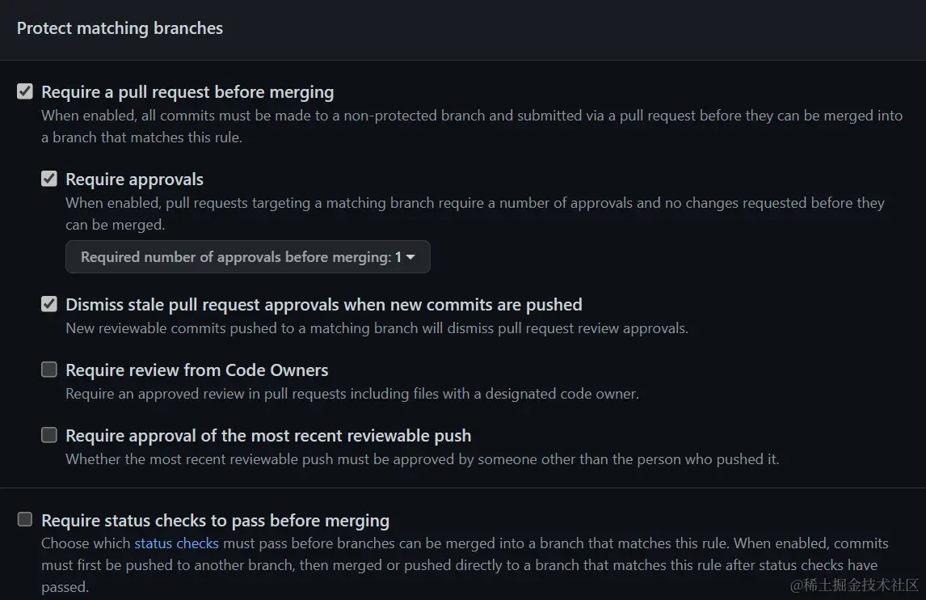Screen dimensions: 926x600
Task: Disable the Dismiss stale pull request approvals checkbox
Action: tap(49, 304)
